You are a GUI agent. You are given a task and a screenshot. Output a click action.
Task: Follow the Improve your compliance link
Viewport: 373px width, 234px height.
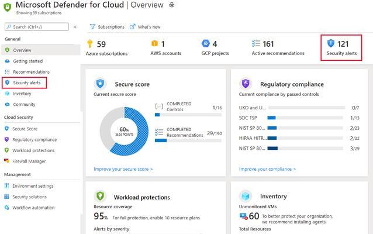coord(267,169)
